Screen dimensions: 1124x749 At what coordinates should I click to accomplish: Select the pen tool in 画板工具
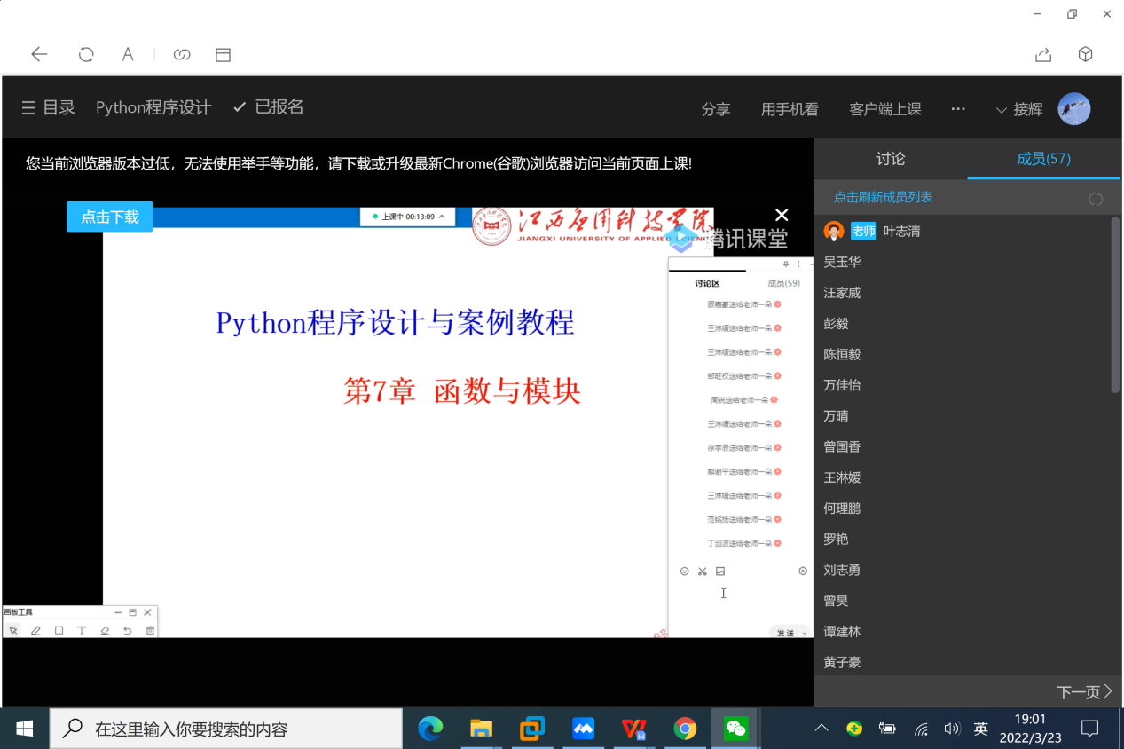[36, 630]
